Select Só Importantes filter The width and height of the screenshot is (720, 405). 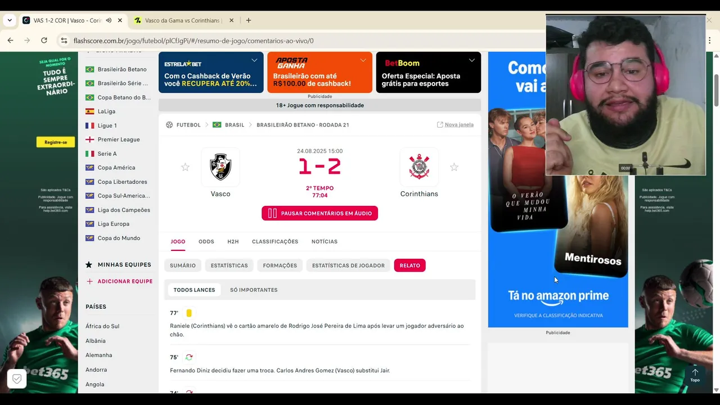[x=254, y=290]
